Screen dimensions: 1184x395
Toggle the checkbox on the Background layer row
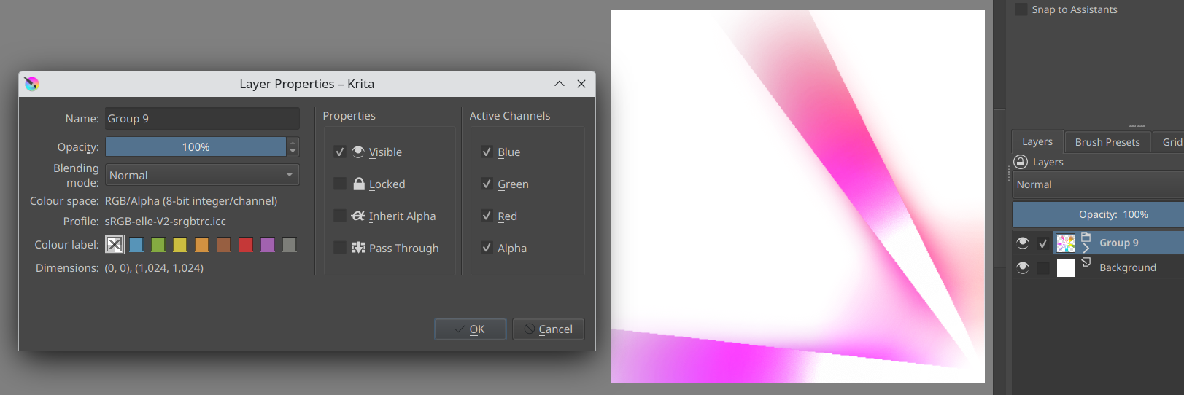point(1043,268)
